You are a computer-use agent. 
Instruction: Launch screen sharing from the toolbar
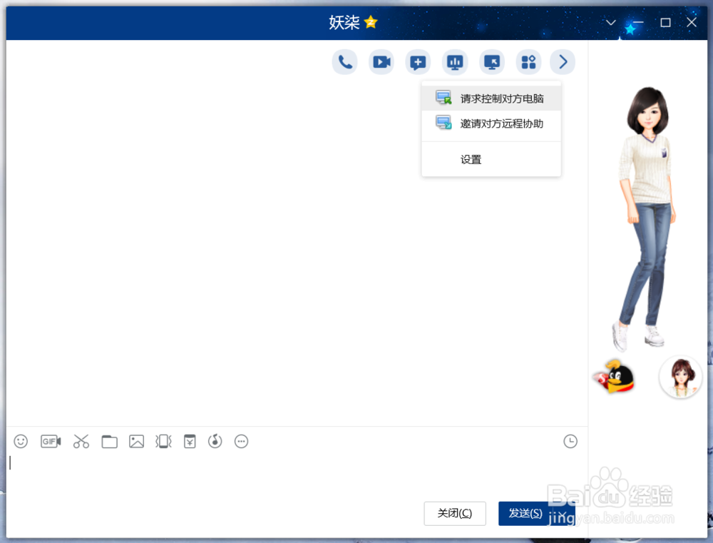[454, 62]
